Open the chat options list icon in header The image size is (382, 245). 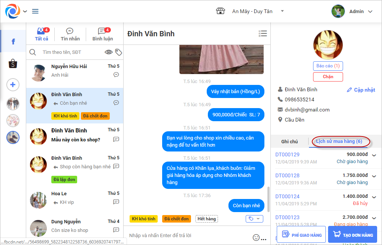coord(263,34)
